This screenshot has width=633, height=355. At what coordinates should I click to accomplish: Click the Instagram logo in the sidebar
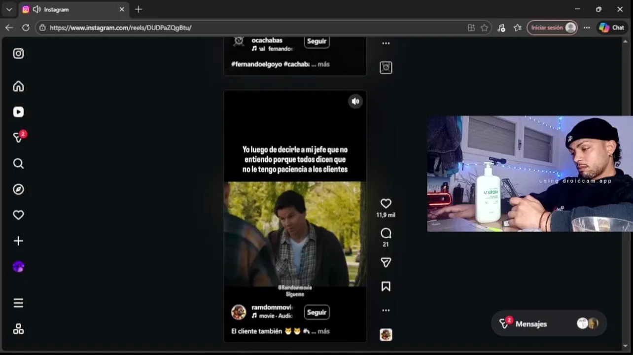point(18,54)
